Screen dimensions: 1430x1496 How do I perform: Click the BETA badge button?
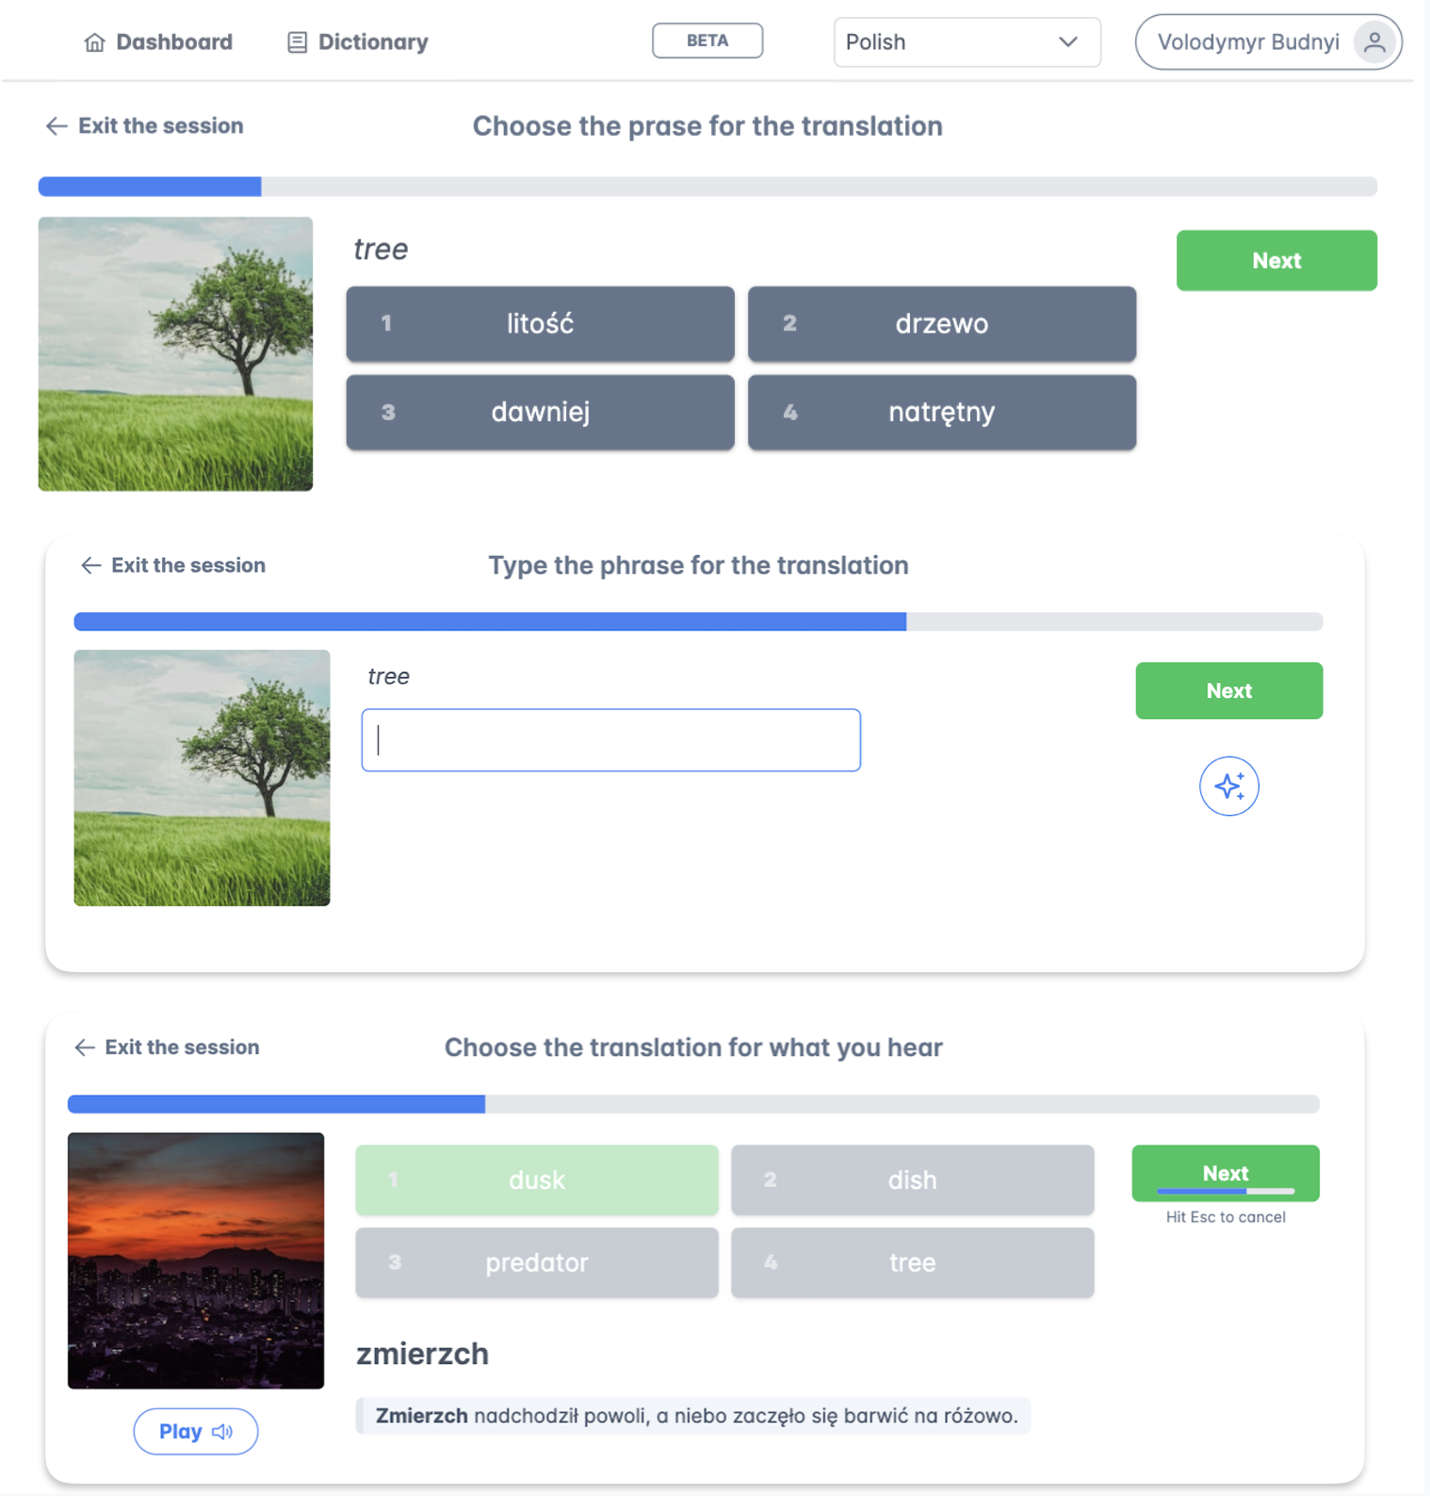[707, 41]
